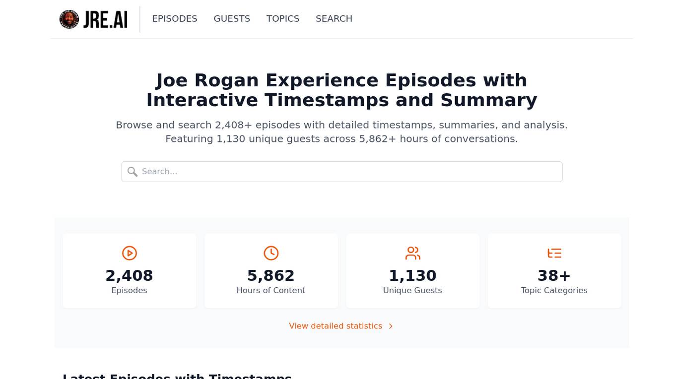Click the Episodes stat label

pos(130,290)
